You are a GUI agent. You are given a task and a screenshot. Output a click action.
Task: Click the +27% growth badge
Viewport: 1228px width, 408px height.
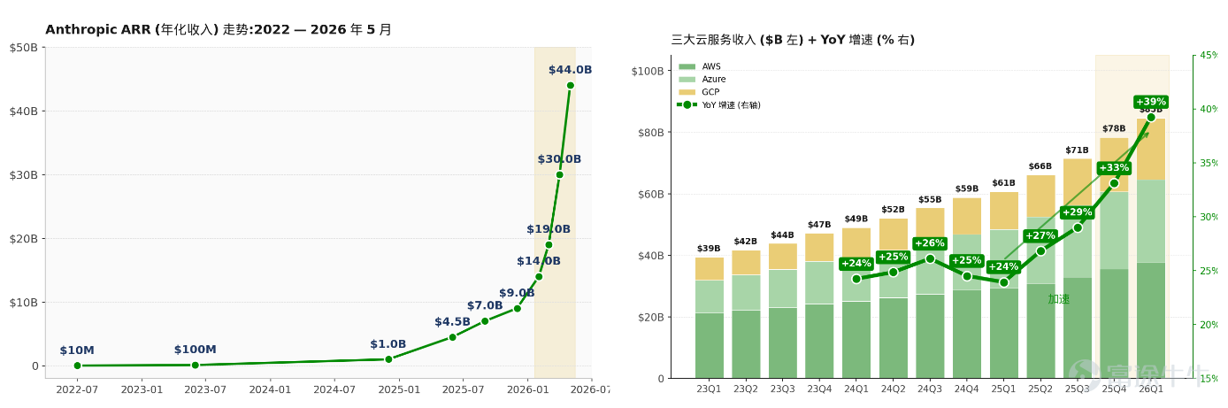1040,236
